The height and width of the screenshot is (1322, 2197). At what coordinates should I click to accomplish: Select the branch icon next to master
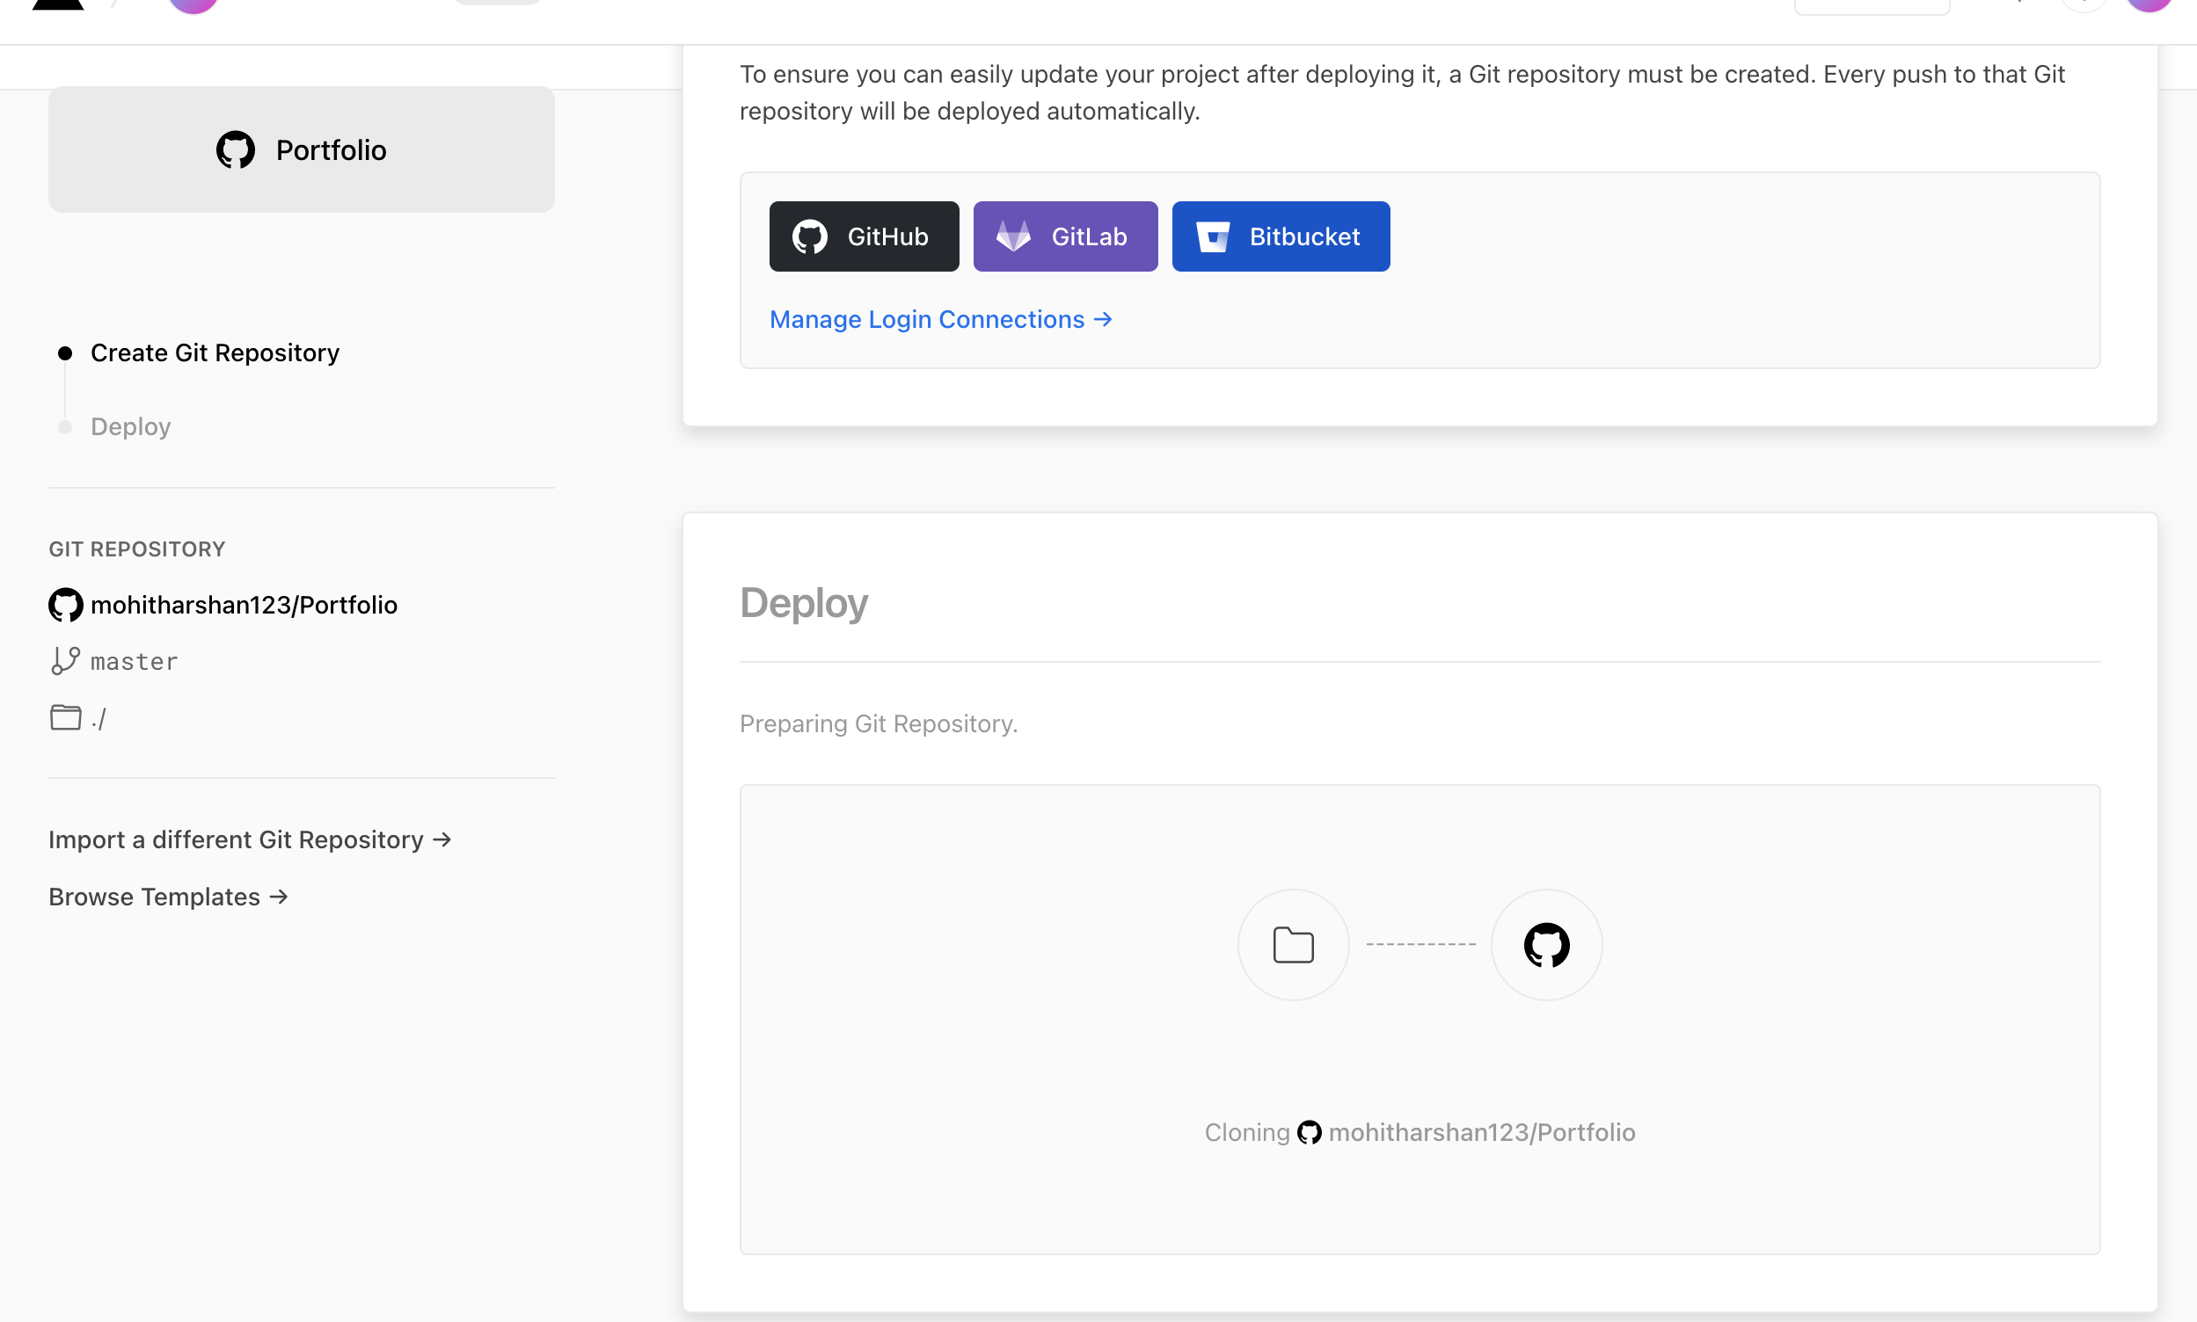pyautogui.click(x=64, y=661)
